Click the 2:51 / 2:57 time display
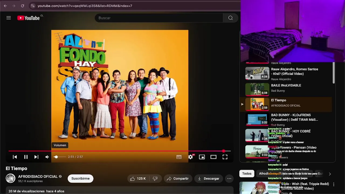This screenshot has height=194, width=345. point(75,157)
